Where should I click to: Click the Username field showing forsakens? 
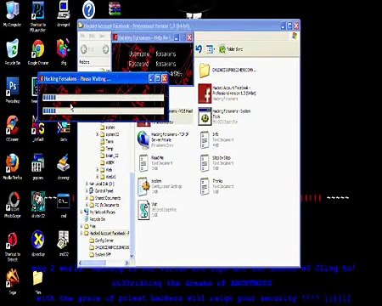tap(166, 54)
